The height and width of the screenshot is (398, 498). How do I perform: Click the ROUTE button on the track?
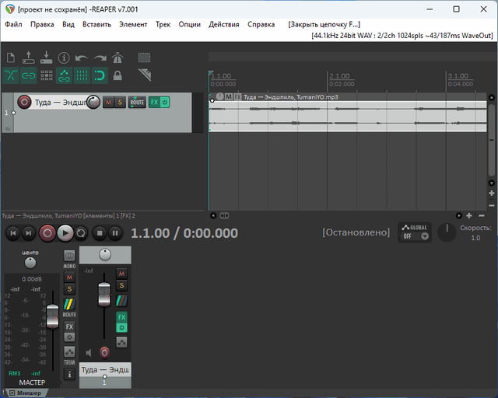[x=137, y=102]
